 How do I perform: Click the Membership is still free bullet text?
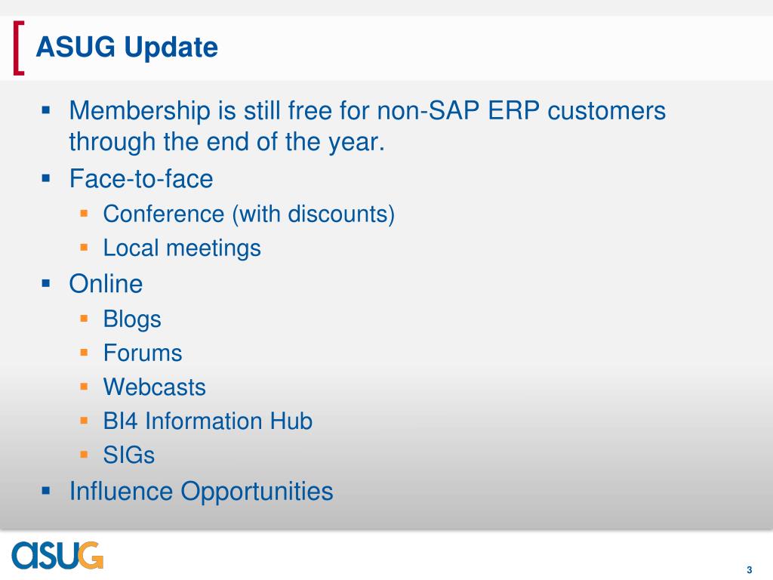(x=368, y=126)
